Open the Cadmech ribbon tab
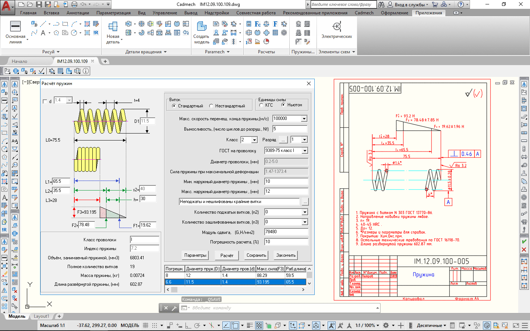Screen dimensions: 530x331 coord(364,13)
